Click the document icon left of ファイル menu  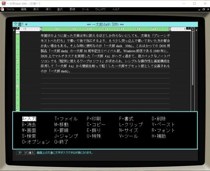pos(2,9)
